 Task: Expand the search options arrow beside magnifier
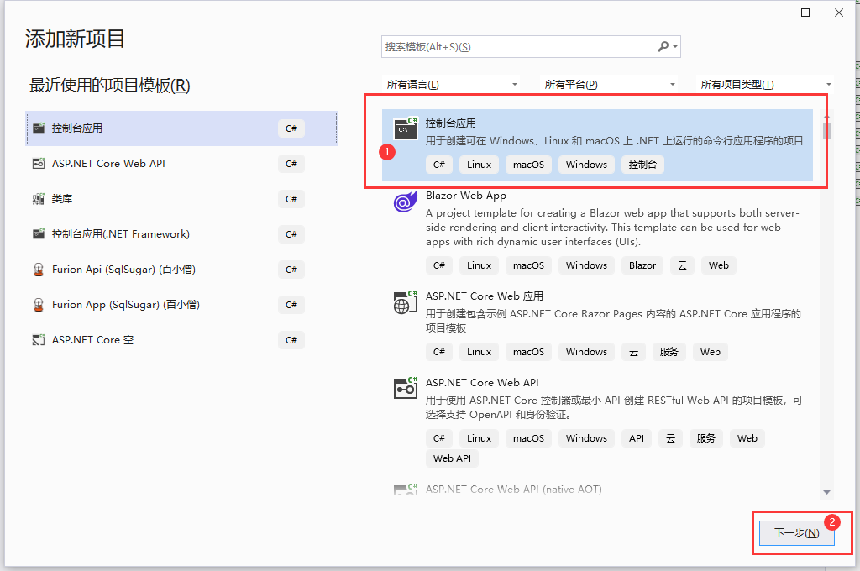pos(675,47)
